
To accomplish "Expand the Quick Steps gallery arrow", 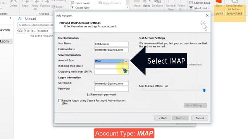I will point(127,8).
